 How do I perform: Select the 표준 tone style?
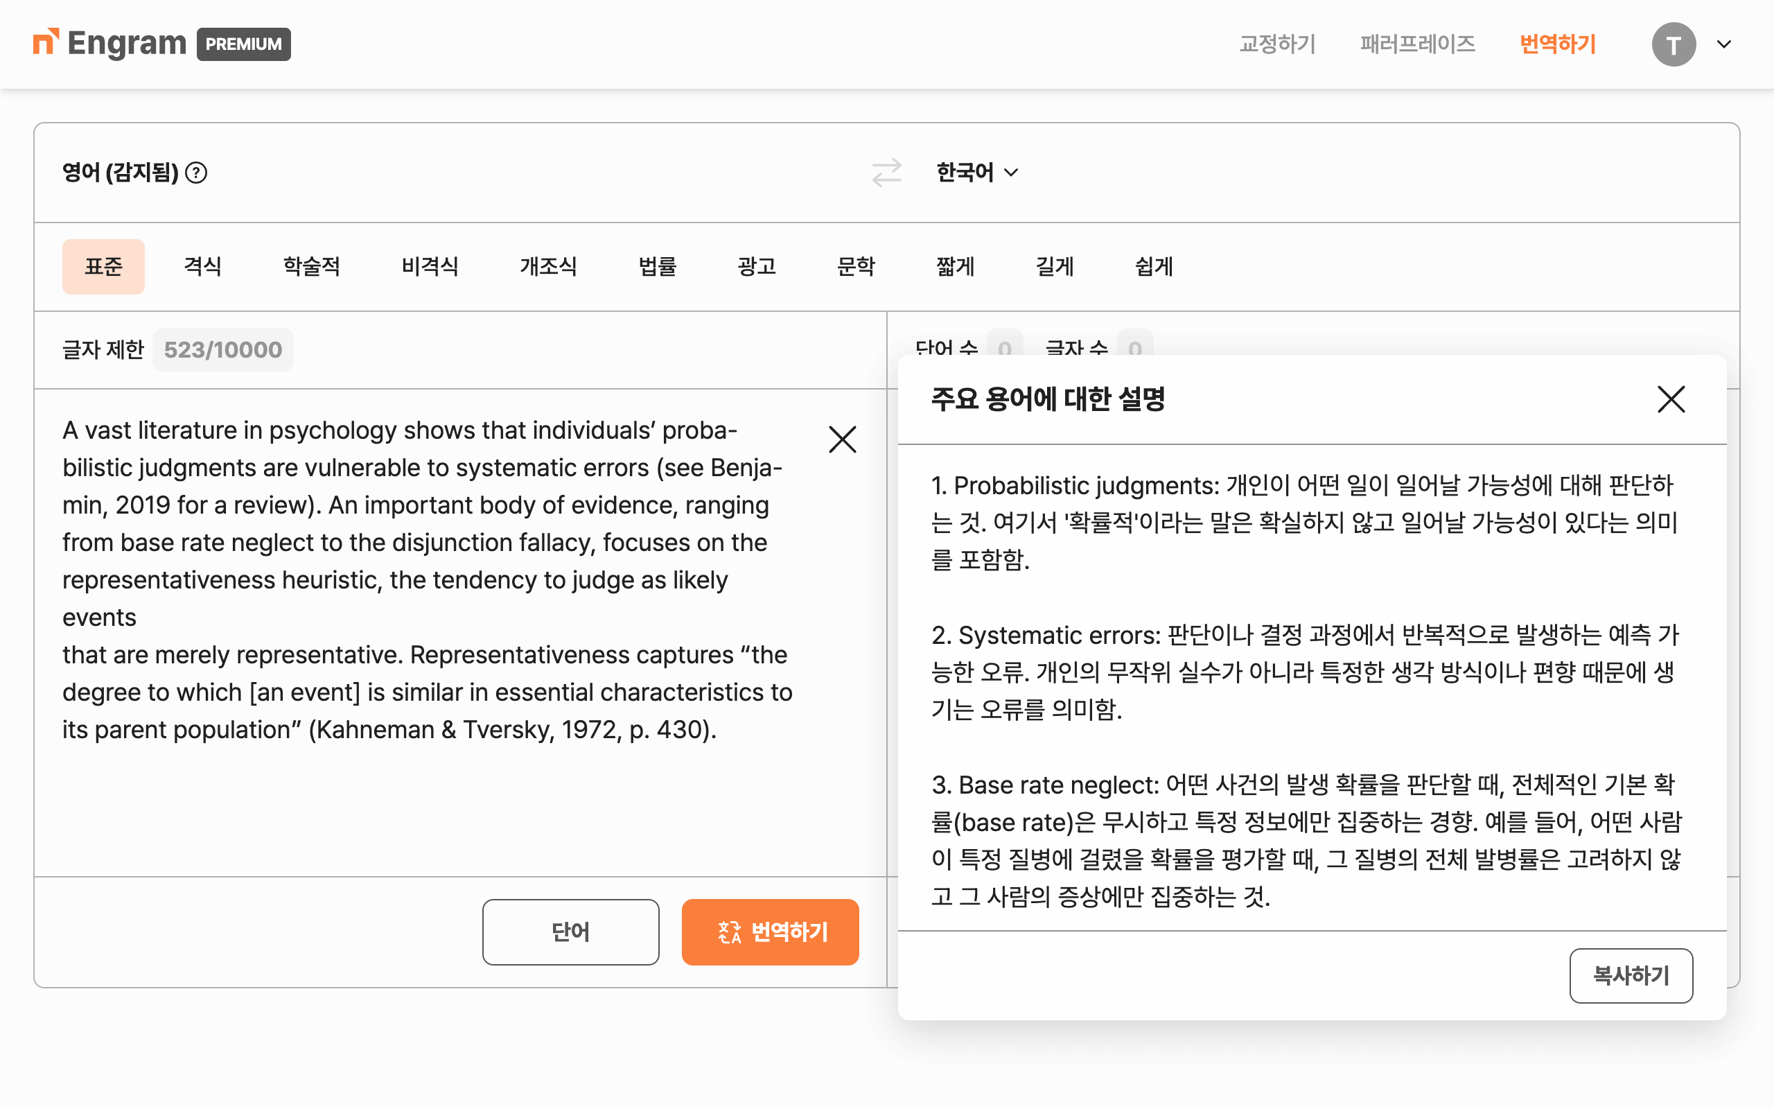pos(103,266)
